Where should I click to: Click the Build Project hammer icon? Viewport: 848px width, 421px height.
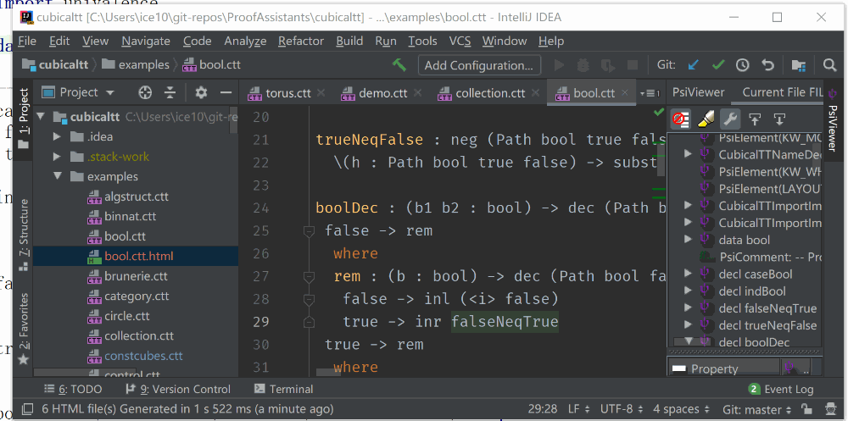coord(399,65)
